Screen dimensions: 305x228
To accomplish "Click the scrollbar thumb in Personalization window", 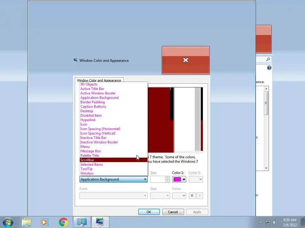I will point(266,103).
